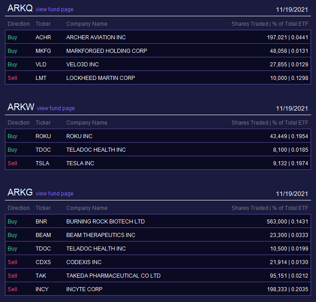Click the Company Name header in ARKQ table
Image resolution: width=316 pixels, height=302 pixels.
pyautogui.click(x=87, y=24)
